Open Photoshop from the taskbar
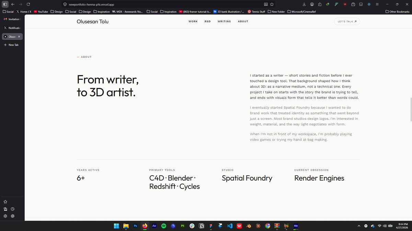The height and width of the screenshot is (231, 412). [x=135, y=226]
